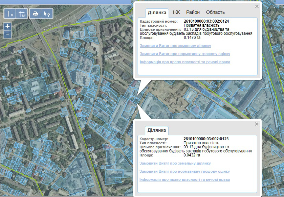Click the print map icon
Image resolution: width=284 pixels, height=197 pixels.
tap(35, 14)
